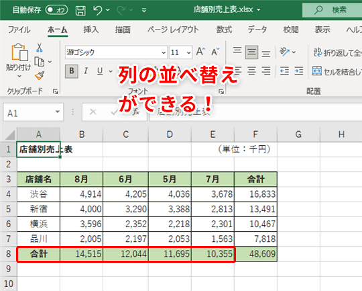The width and height of the screenshot is (362, 291).
Task: Click the Orientation text angle icon
Action: coord(284,52)
